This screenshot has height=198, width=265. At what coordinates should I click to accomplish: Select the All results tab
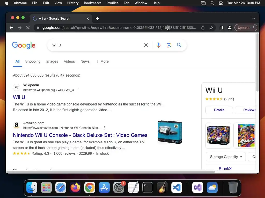pos(18,61)
